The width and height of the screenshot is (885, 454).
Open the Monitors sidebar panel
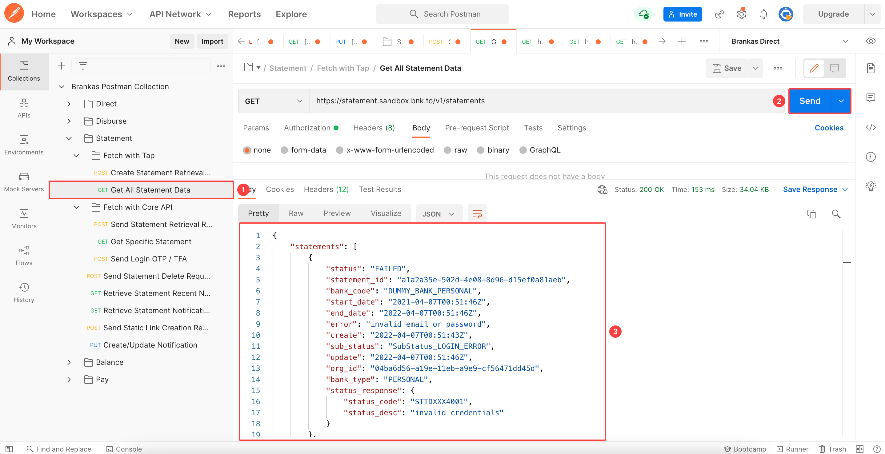click(24, 219)
